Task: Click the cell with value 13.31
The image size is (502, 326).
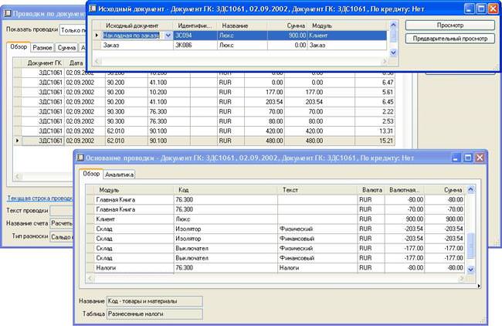Action: 375,131
